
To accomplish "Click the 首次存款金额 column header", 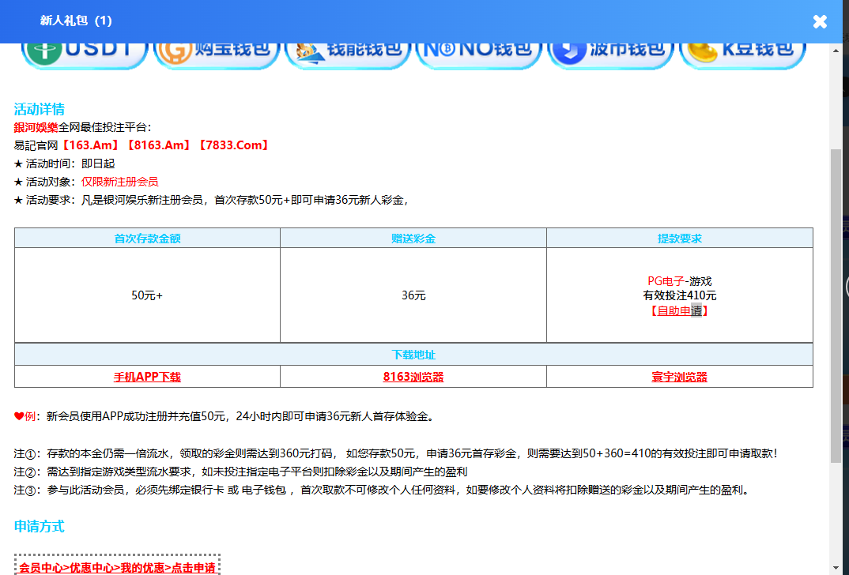I will (147, 238).
